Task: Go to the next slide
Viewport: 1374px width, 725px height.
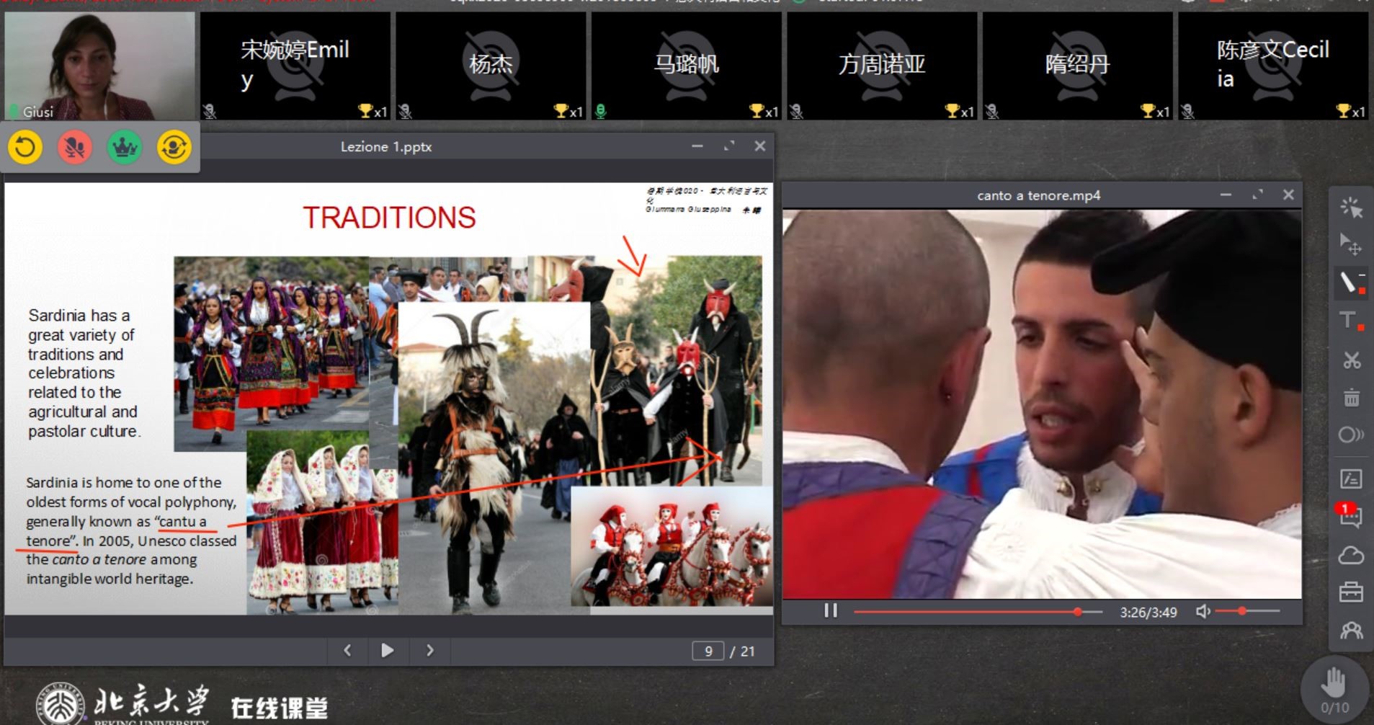Action: (x=430, y=651)
